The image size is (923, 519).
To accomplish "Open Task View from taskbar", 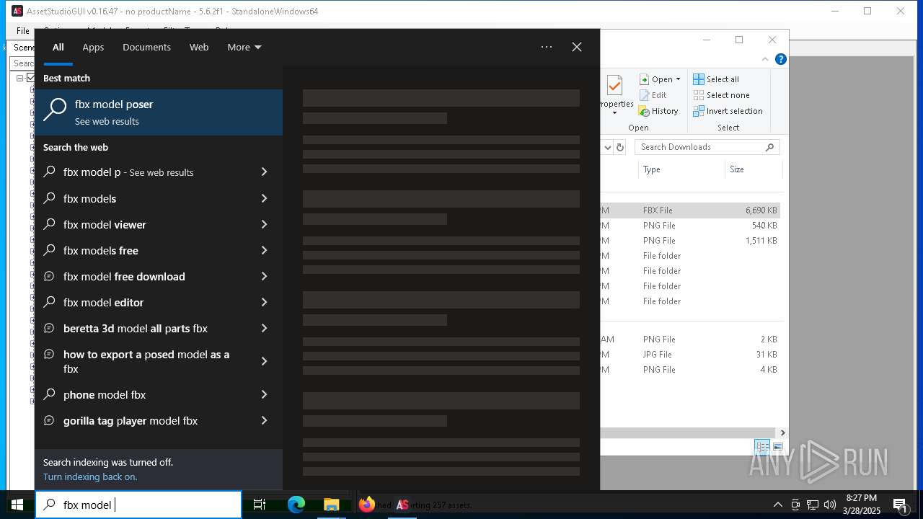I will pyautogui.click(x=260, y=505).
